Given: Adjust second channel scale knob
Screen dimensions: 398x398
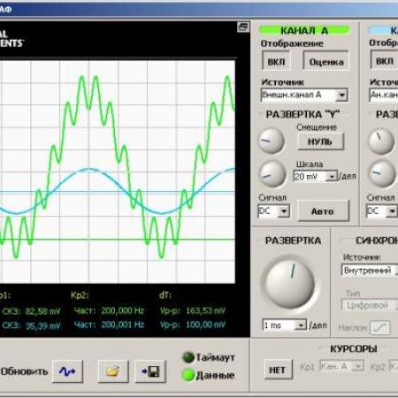Looking at the screenshot, I should [382, 173].
